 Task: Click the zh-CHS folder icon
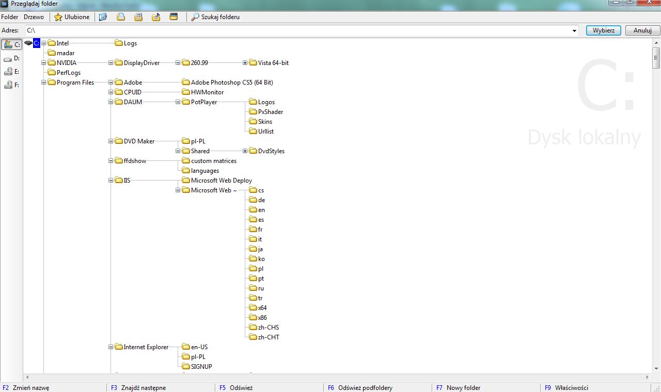(253, 328)
